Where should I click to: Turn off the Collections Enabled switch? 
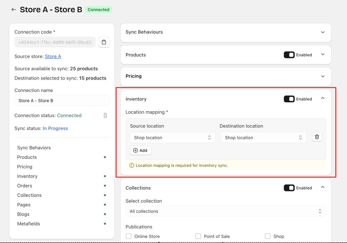click(x=289, y=188)
